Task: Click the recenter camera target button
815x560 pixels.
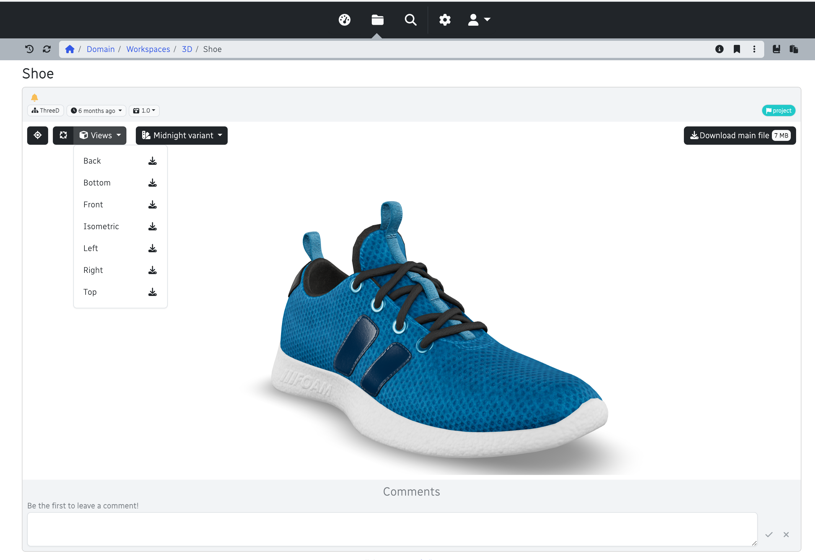Action: point(38,136)
